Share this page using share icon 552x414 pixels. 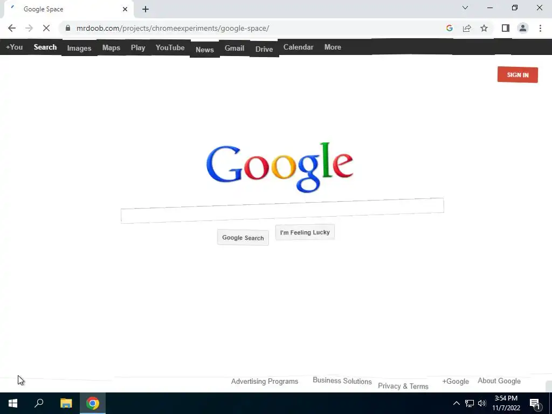point(467,28)
